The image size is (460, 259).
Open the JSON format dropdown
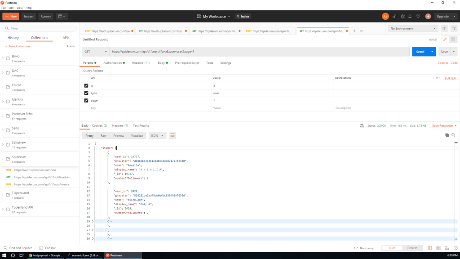(157, 136)
